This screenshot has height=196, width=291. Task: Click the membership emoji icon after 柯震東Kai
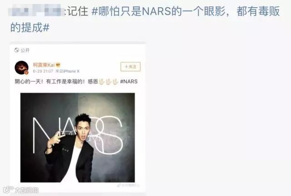tap(58, 65)
